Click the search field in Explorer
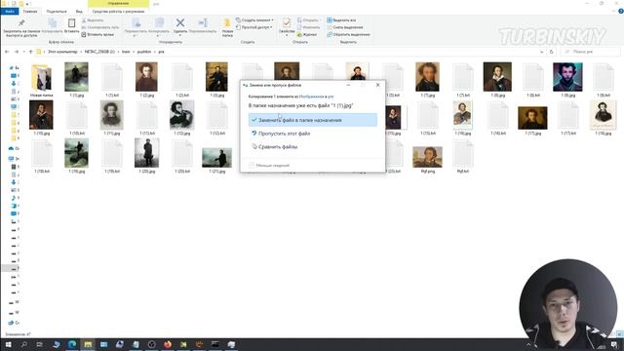The image size is (624, 351). pos(590,52)
